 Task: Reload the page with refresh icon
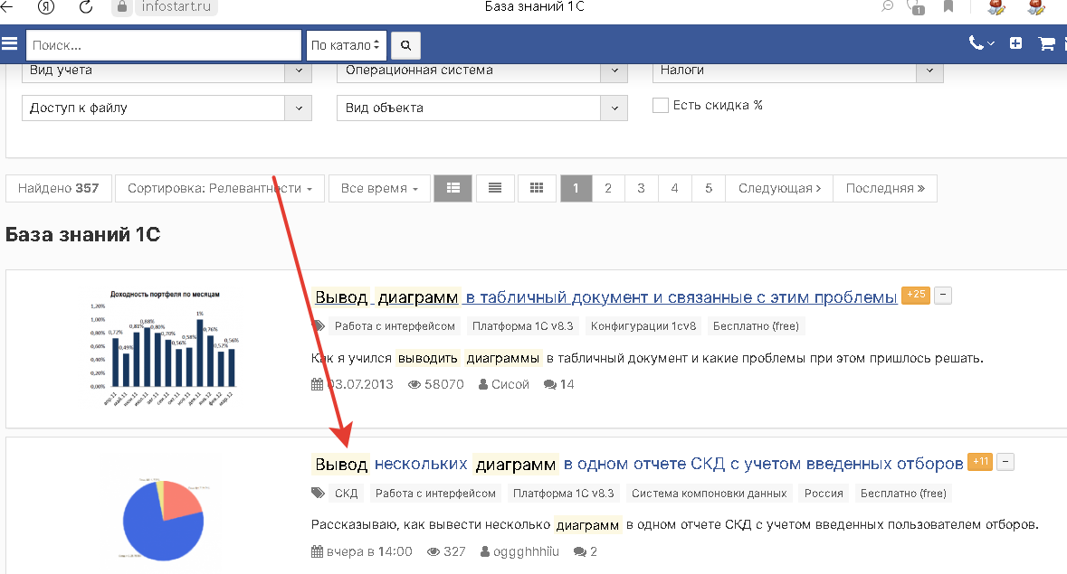coord(86,7)
